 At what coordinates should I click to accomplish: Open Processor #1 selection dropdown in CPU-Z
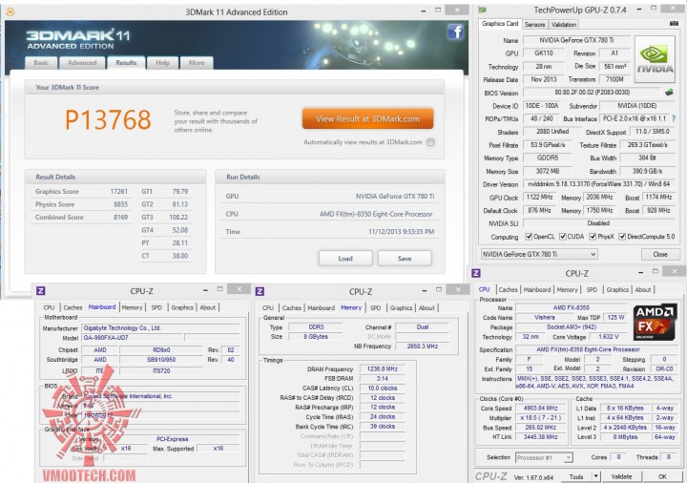point(544,457)
